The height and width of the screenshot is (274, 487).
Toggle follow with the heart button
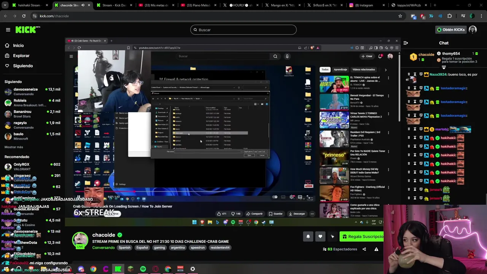[320, 236]
